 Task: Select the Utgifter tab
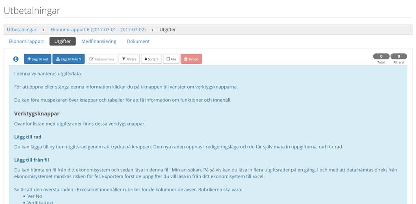(x=63, y=41)
